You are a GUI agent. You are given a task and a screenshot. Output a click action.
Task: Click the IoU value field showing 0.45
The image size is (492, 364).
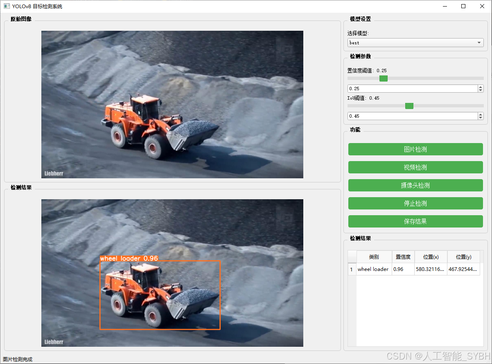(x=412, y=116)
